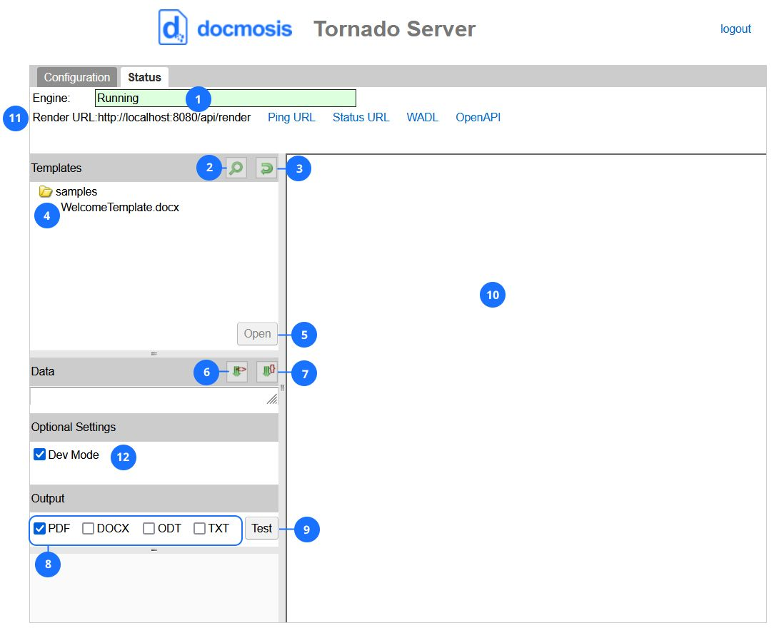Click the Open template button
This screenshot has height=633, width=779.
click(257, 334)
